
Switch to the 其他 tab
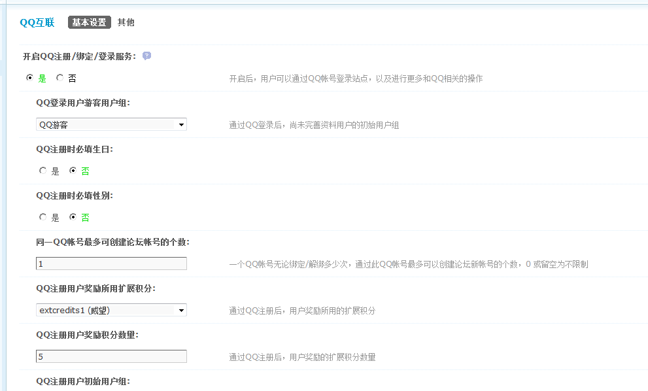pos(126,22)
